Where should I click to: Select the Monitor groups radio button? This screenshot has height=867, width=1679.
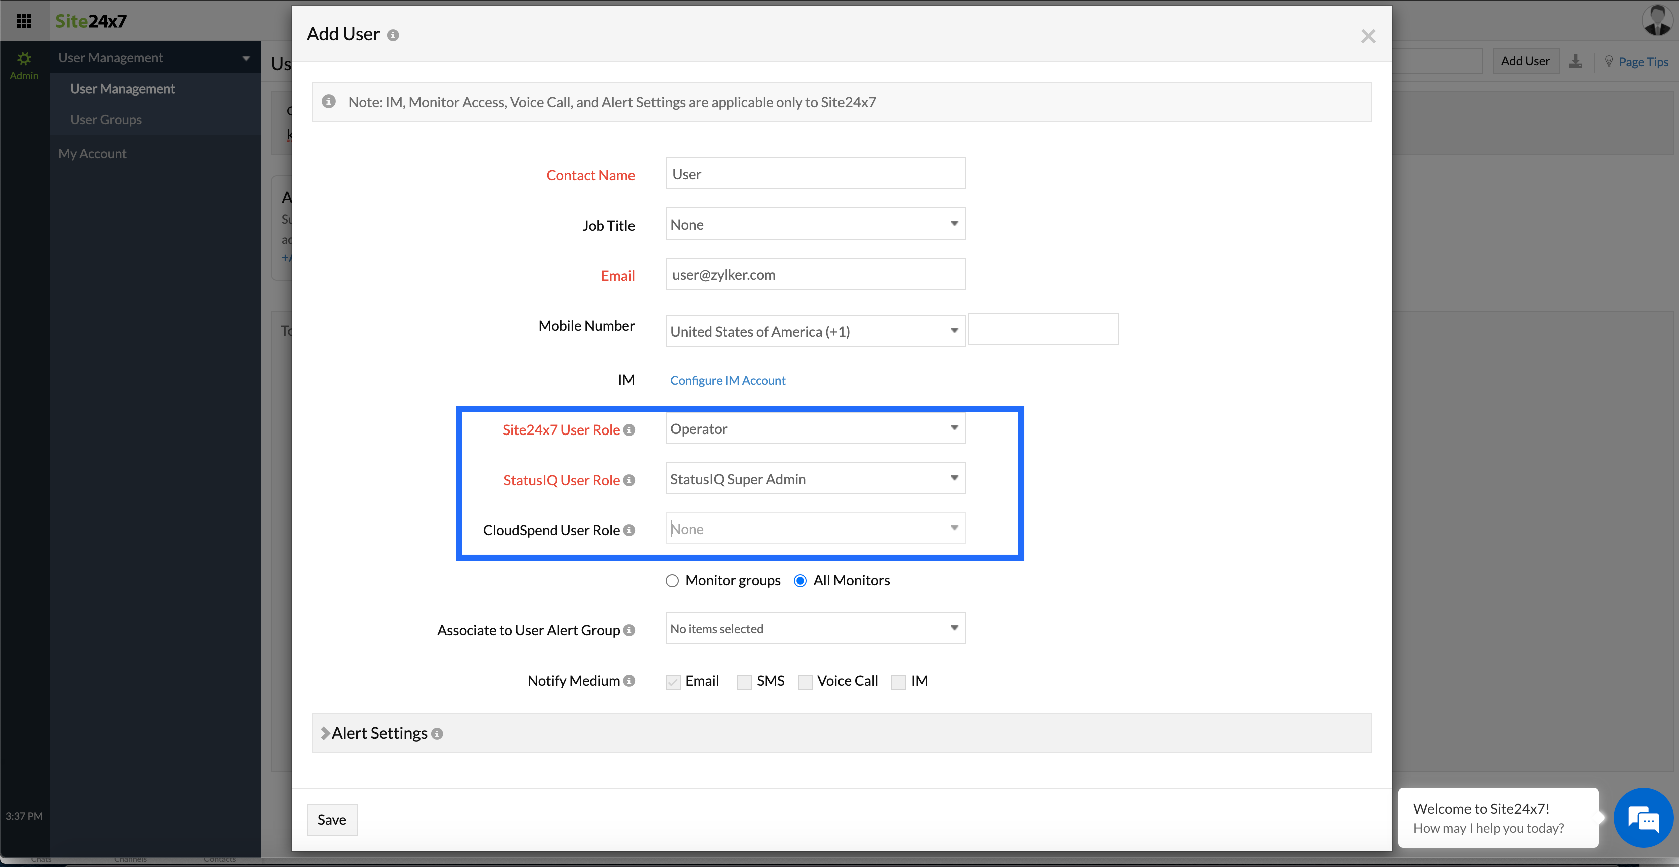[x=672, y=581]
